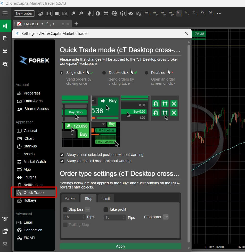Open Settings gear in left sidebar
Viewport: 245px width, 252px height.
point(5,244)
